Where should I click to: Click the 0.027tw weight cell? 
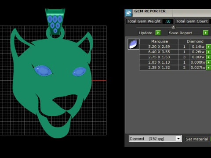198,68
